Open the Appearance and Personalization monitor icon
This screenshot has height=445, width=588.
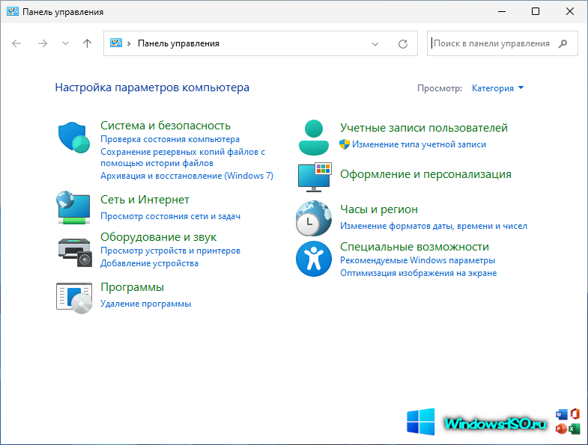[315, 177]
